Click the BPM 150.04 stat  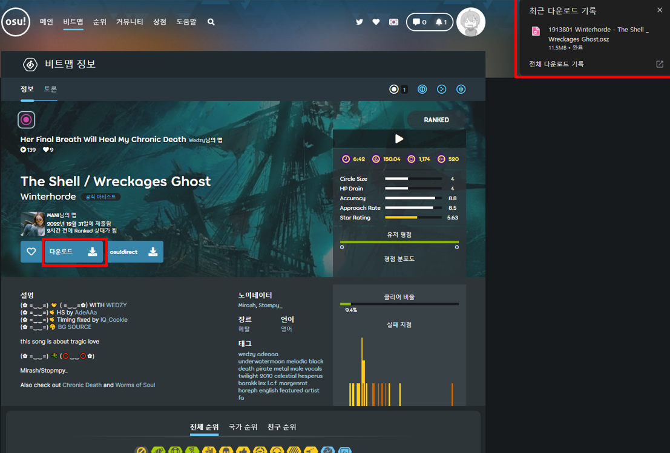[386, 159]
